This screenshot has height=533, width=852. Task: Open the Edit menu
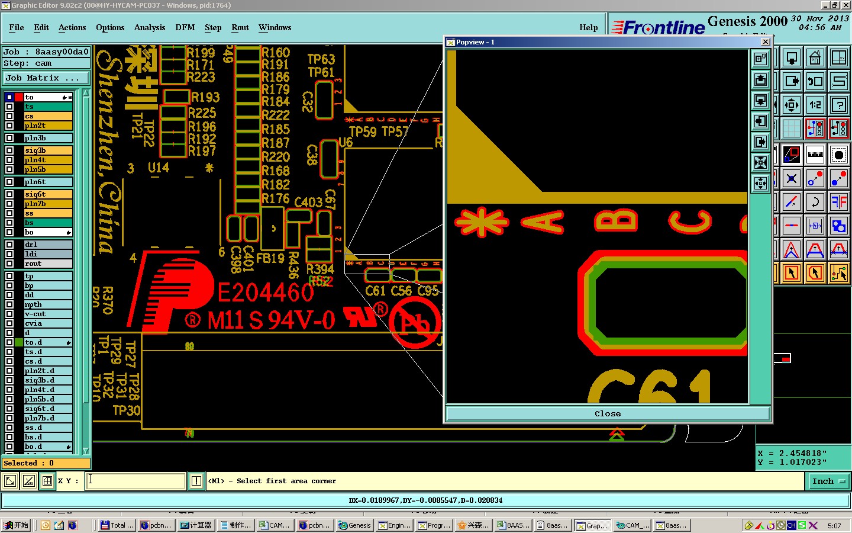(x=41, y=27)
